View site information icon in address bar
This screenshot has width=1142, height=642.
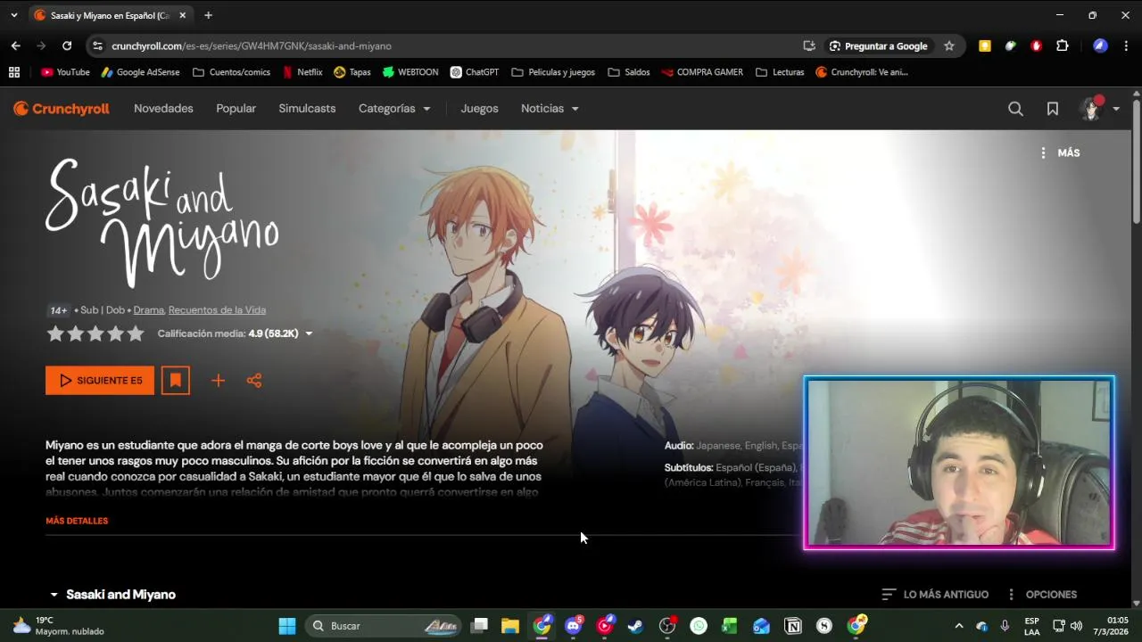click(98, 45)
